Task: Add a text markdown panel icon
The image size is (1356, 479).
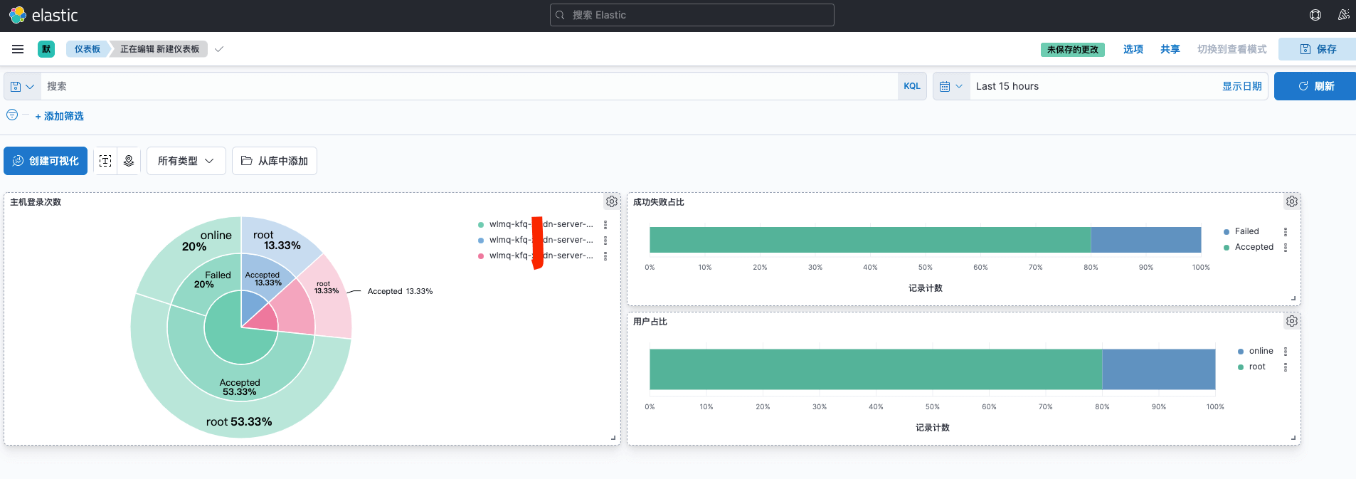Action: click(x=105, y=161)
